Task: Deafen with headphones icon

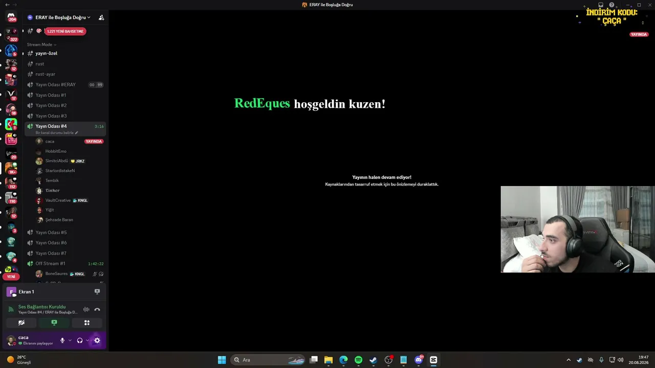Action: 80,340
